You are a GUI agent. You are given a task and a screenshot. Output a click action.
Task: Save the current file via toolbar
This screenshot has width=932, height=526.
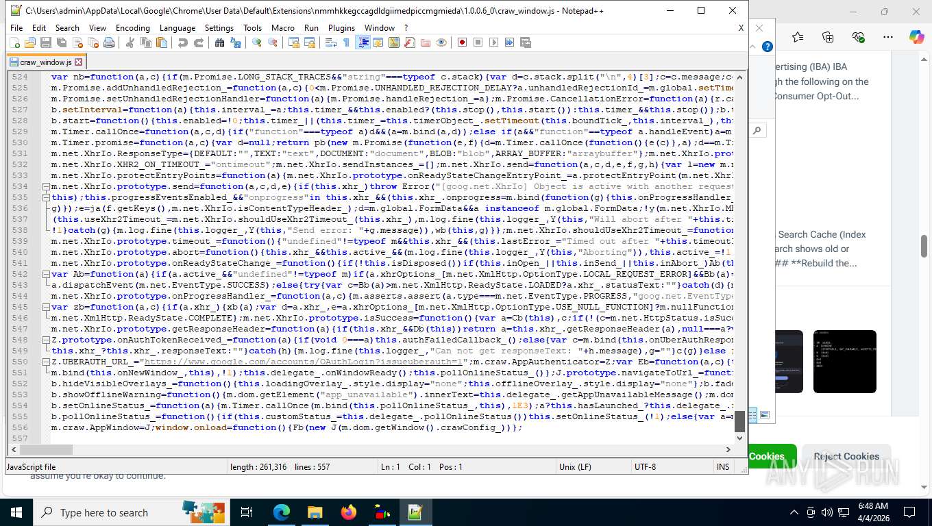tap(46, 42)
